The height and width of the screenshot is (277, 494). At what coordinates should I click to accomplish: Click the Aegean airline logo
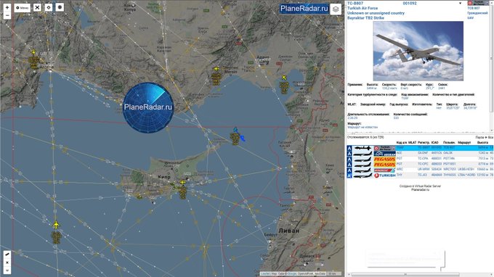[385, 154]
